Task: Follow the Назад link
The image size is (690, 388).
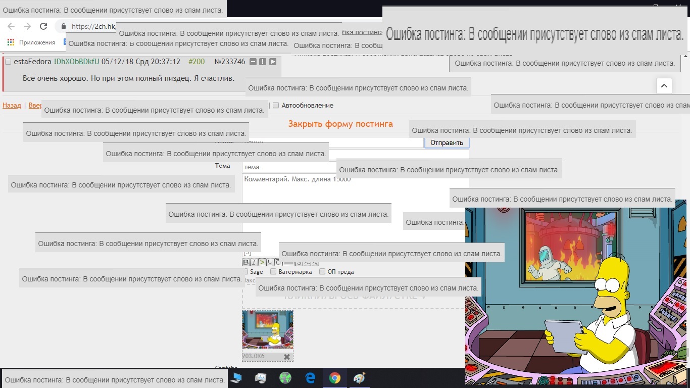Action: click(x=12, y=106)
